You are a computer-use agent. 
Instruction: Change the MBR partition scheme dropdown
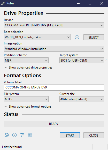tap(26, 60)
